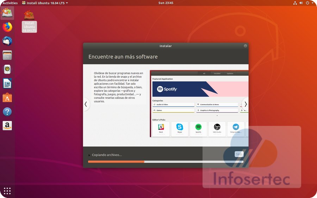Image resolution: width=317 pixels, height=198 pixels.
Task: Select the Ubiquity installer icon in dock
Action: 7,13
